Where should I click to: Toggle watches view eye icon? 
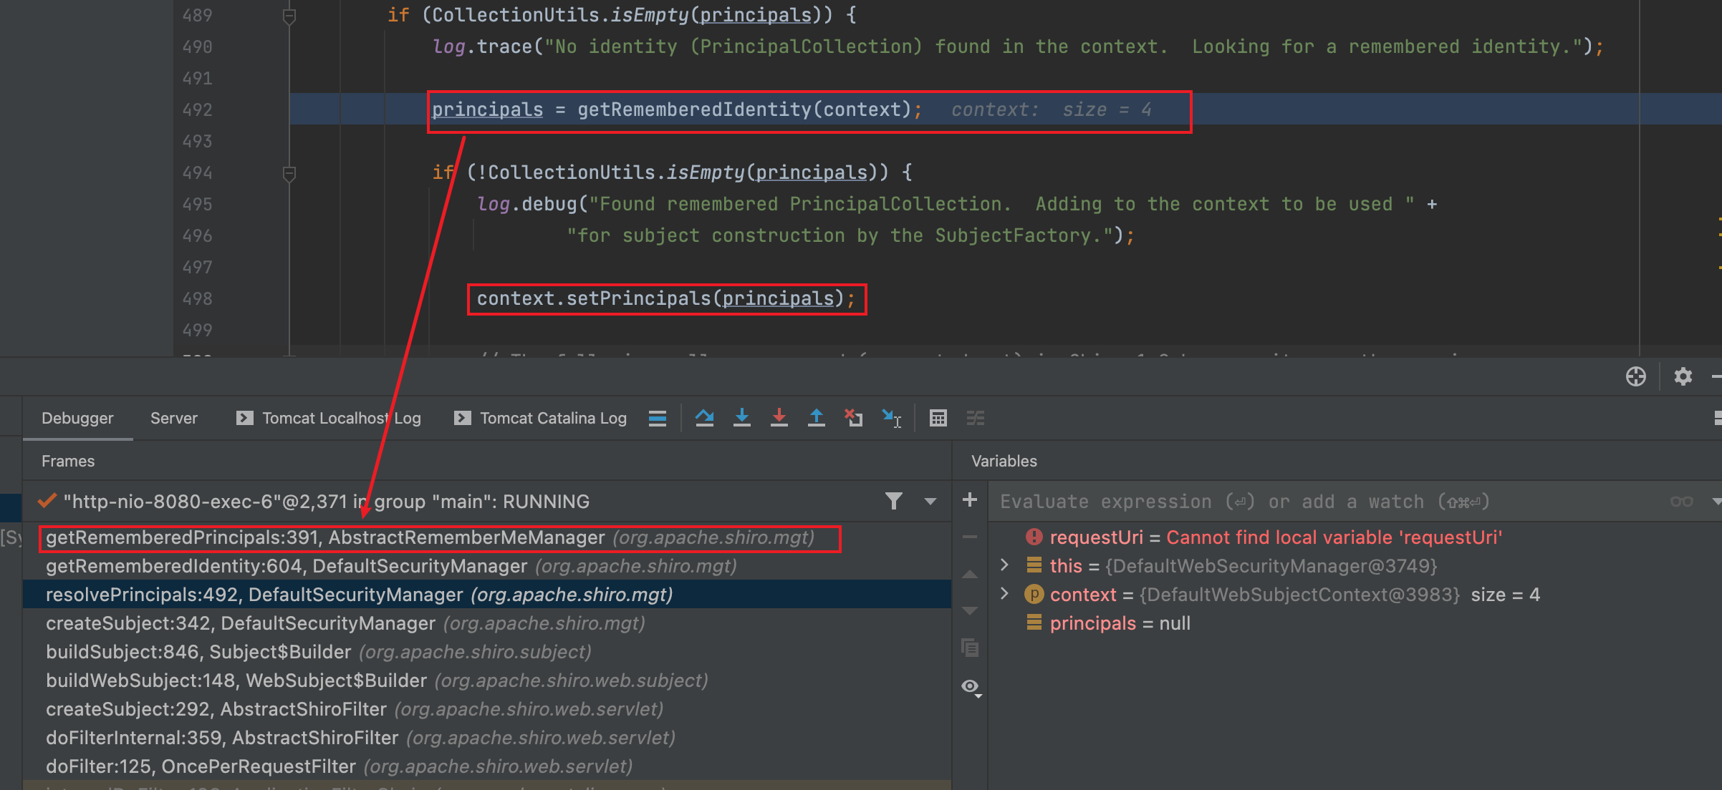(x=970, y=687)
